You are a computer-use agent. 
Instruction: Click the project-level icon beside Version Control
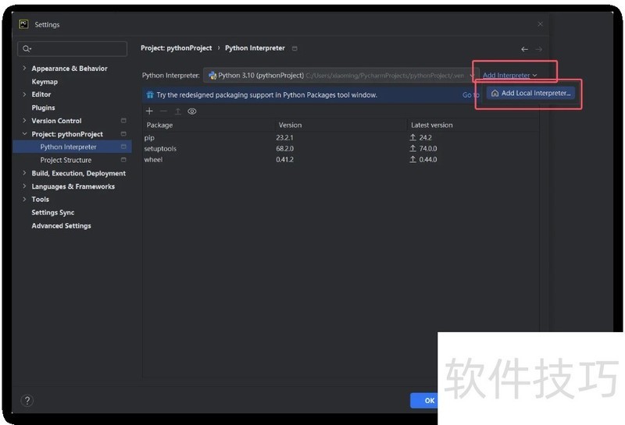(x=123, y=121)
